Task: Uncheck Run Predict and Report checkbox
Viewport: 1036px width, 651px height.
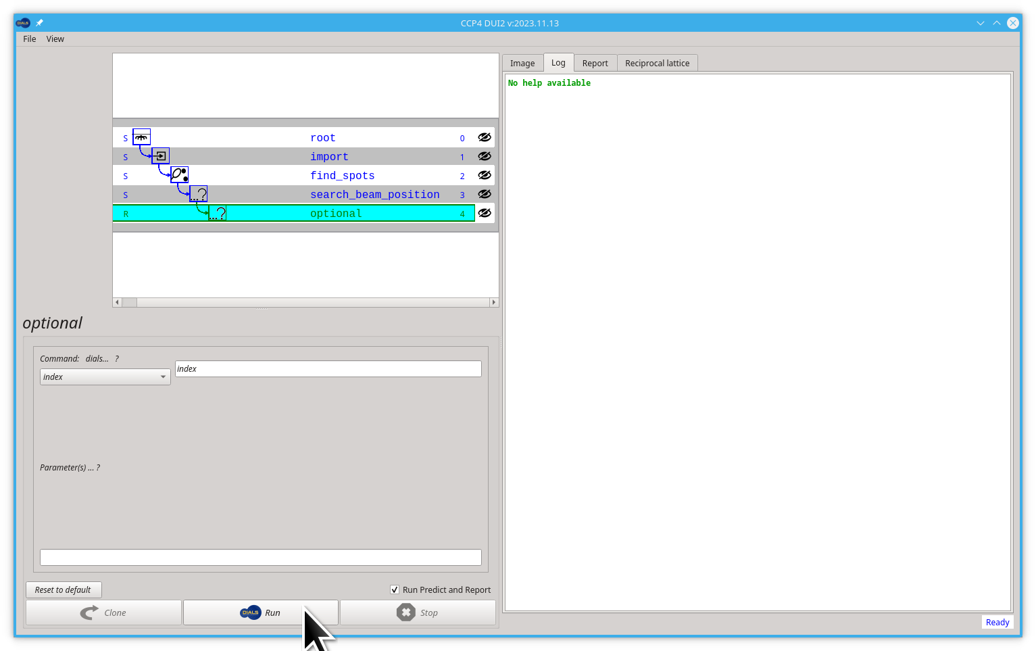Action: (x=395, y=589)
